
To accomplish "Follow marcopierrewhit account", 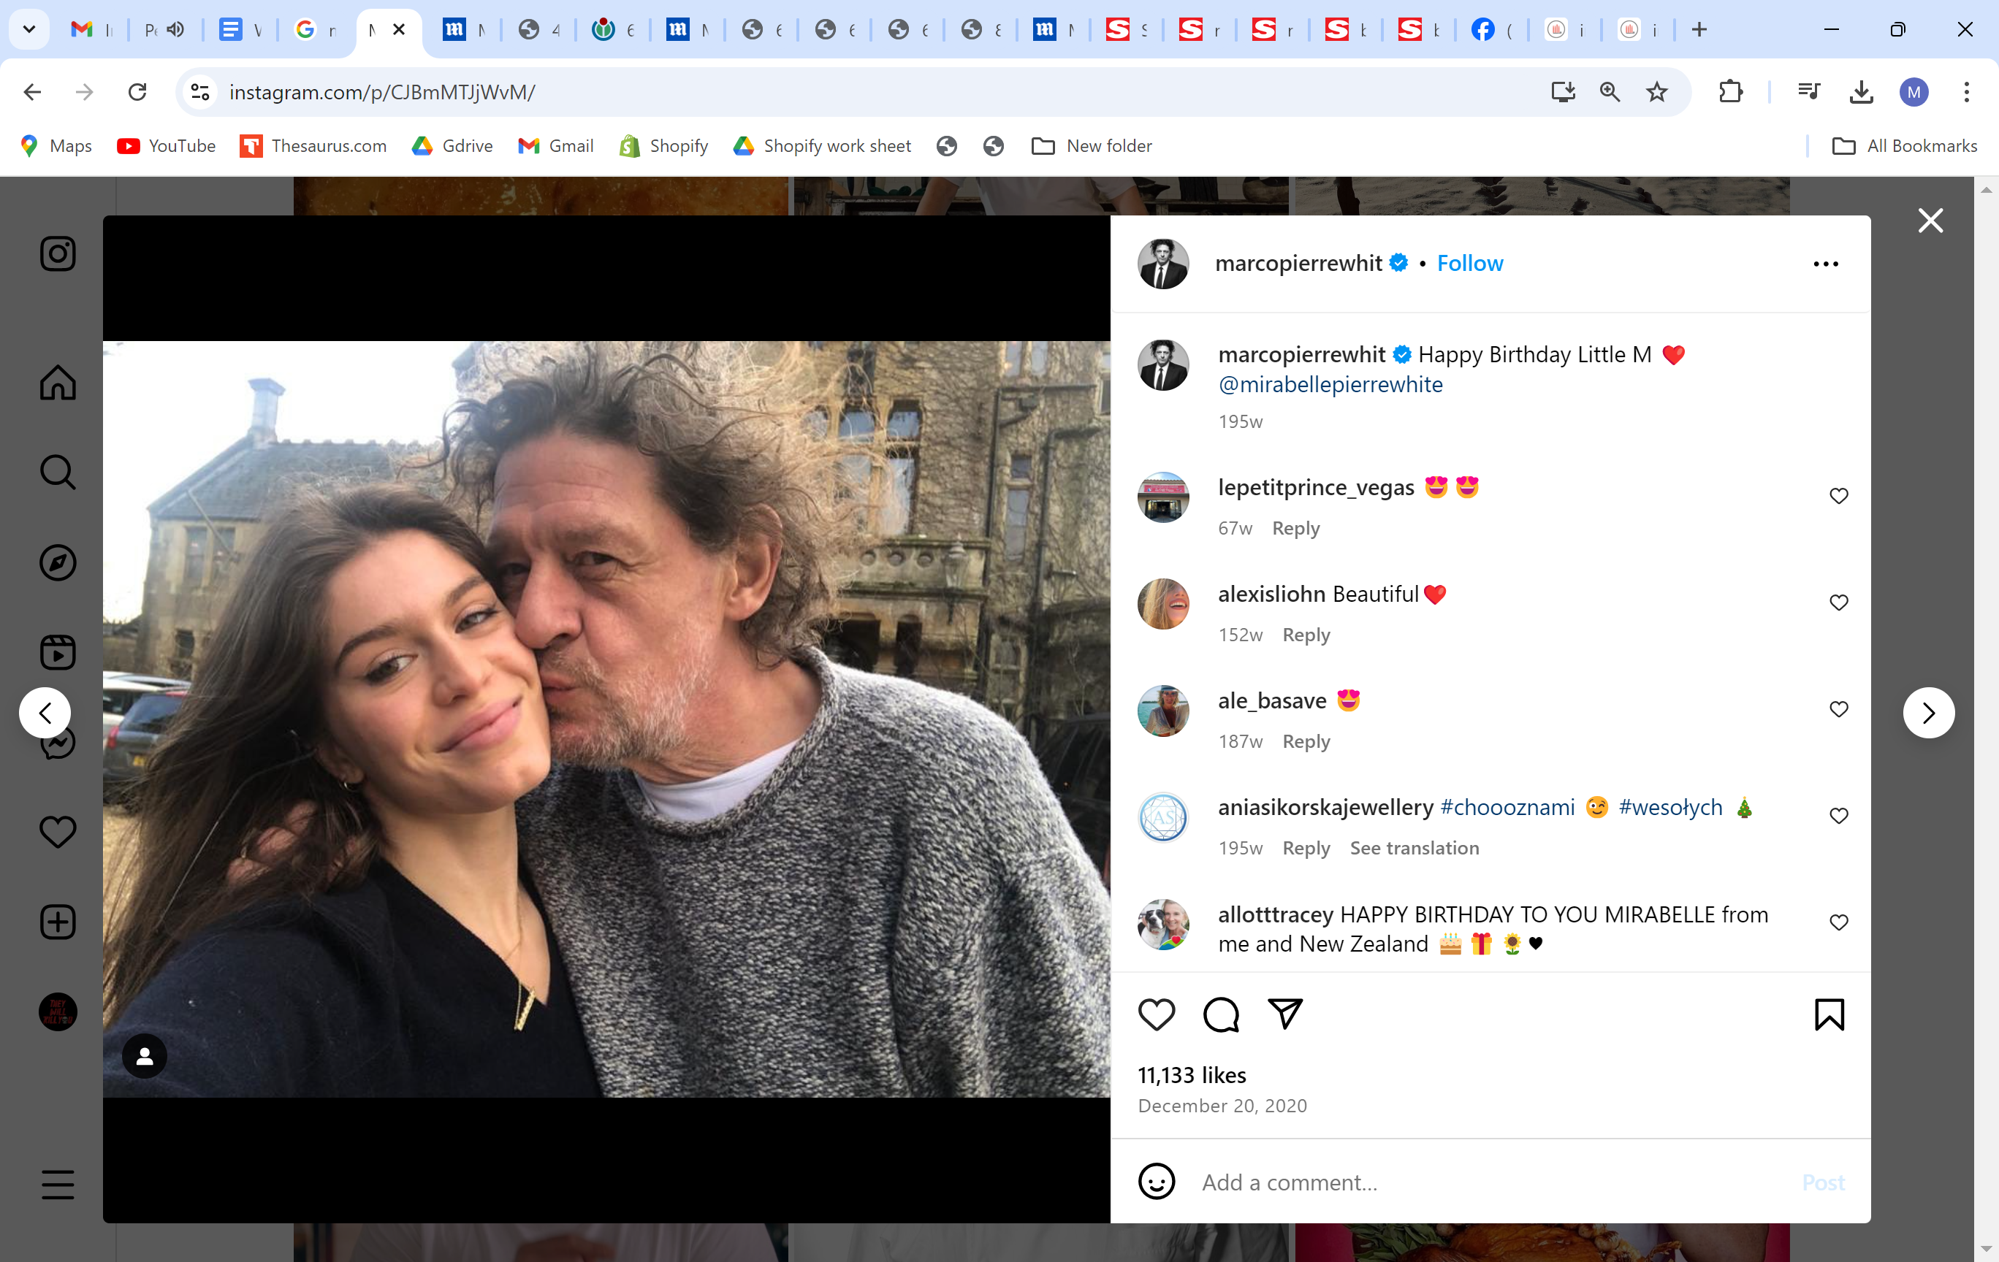I will [x=1469, y=263].
